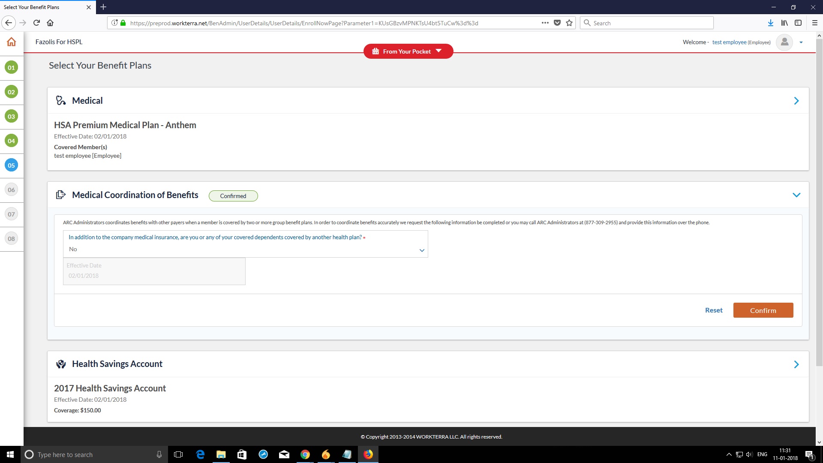Select enrollment step 07

pyautogui.click(x=11, y=214)
